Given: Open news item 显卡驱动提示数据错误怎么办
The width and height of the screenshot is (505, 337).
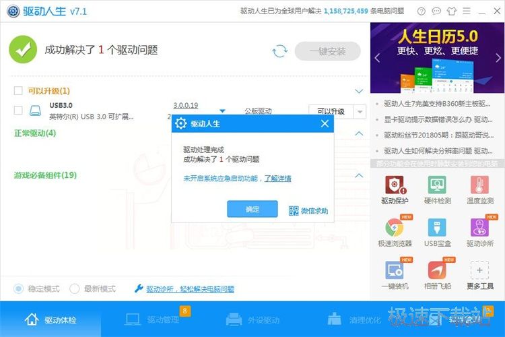Looking at the screenshot, I should (438, 119).
